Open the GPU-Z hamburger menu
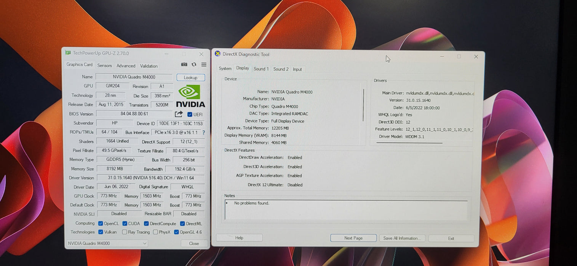This screenshot has width=577, height=266. point(204,65)
